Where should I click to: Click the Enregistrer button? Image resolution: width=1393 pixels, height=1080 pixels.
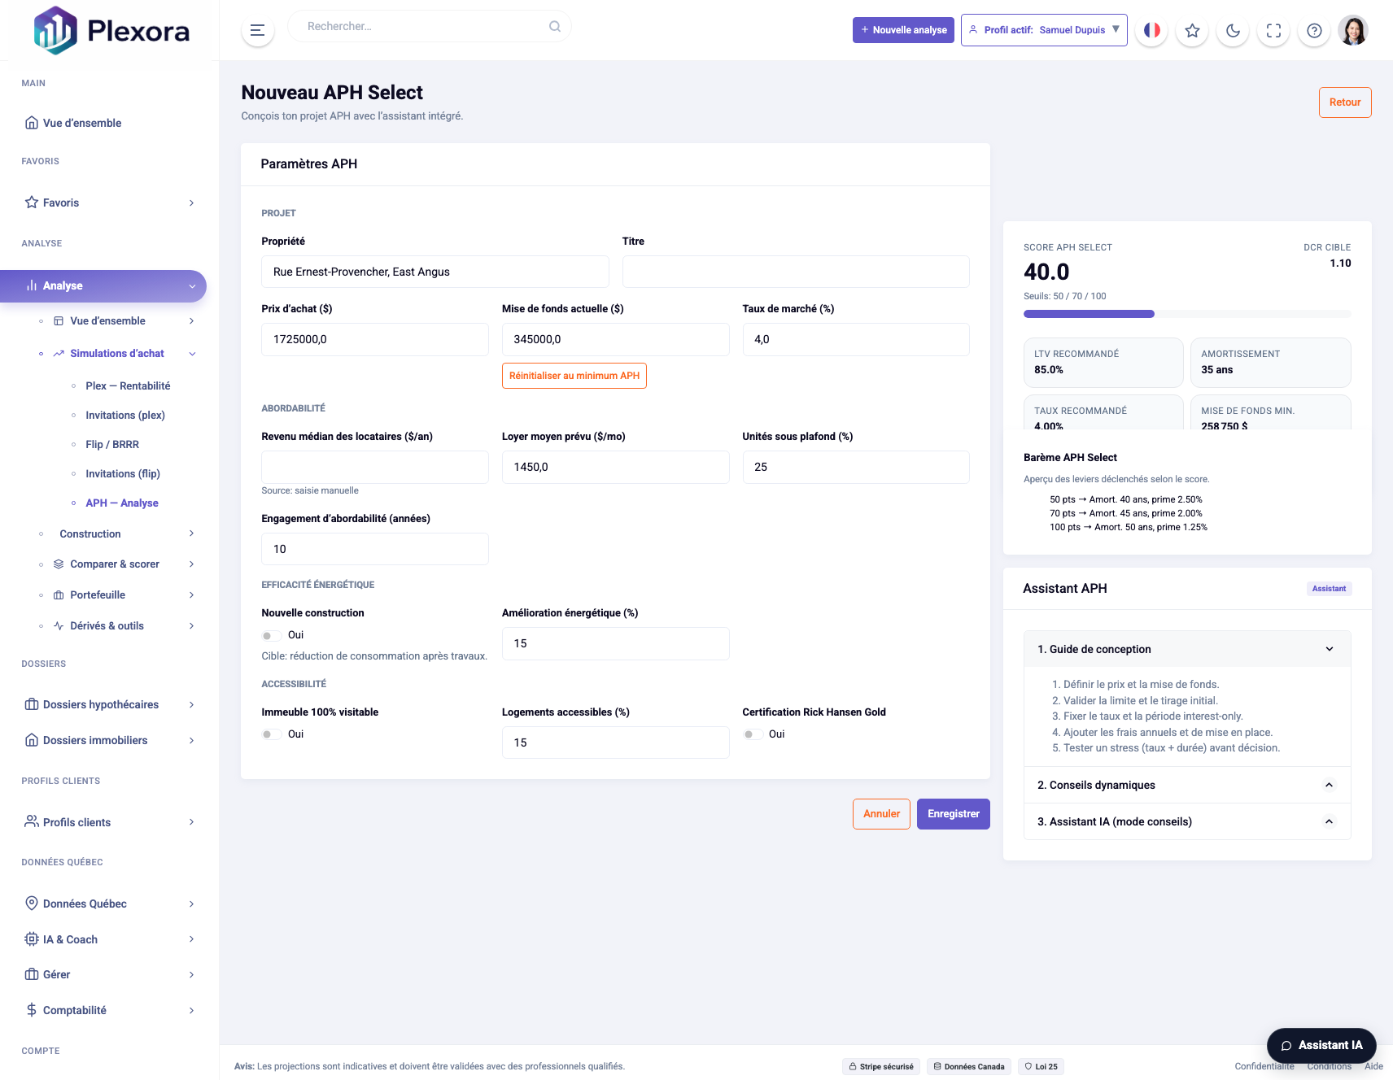click(953, 814)
